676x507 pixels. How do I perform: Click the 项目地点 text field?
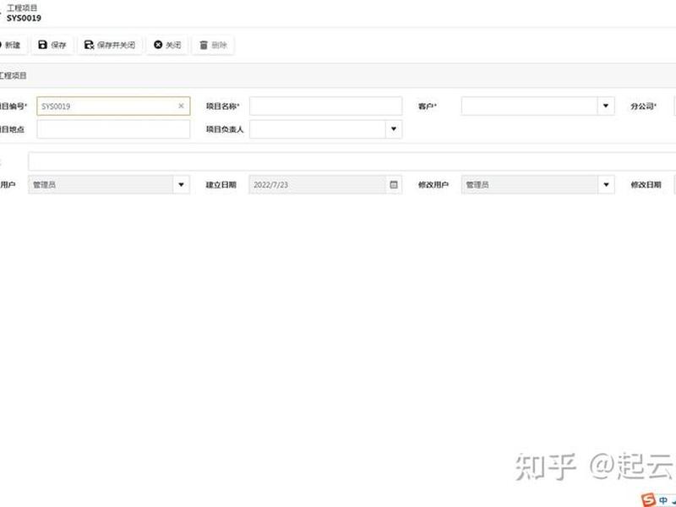coord(113,129)
